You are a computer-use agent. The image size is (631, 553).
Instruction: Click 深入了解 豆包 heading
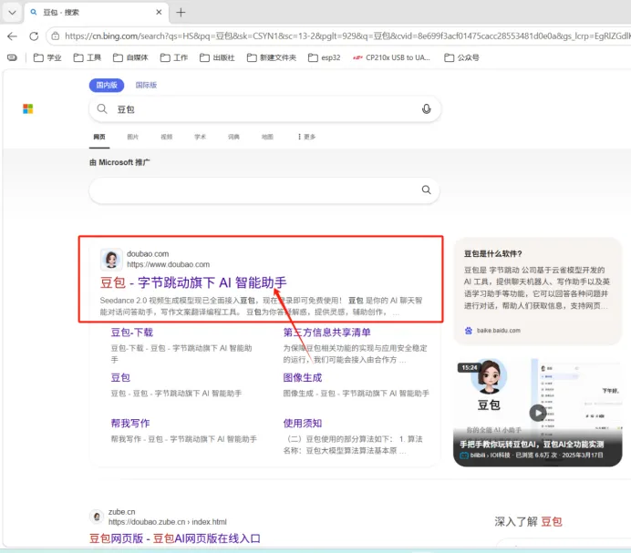528,522
